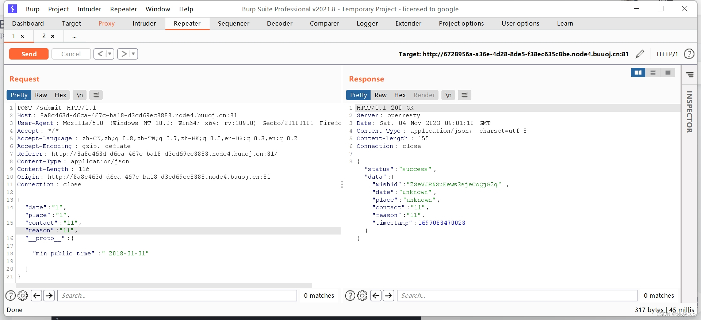701x320 pixels.
Task: Select top-bottom split layout icon
Action: pos(653,73)
